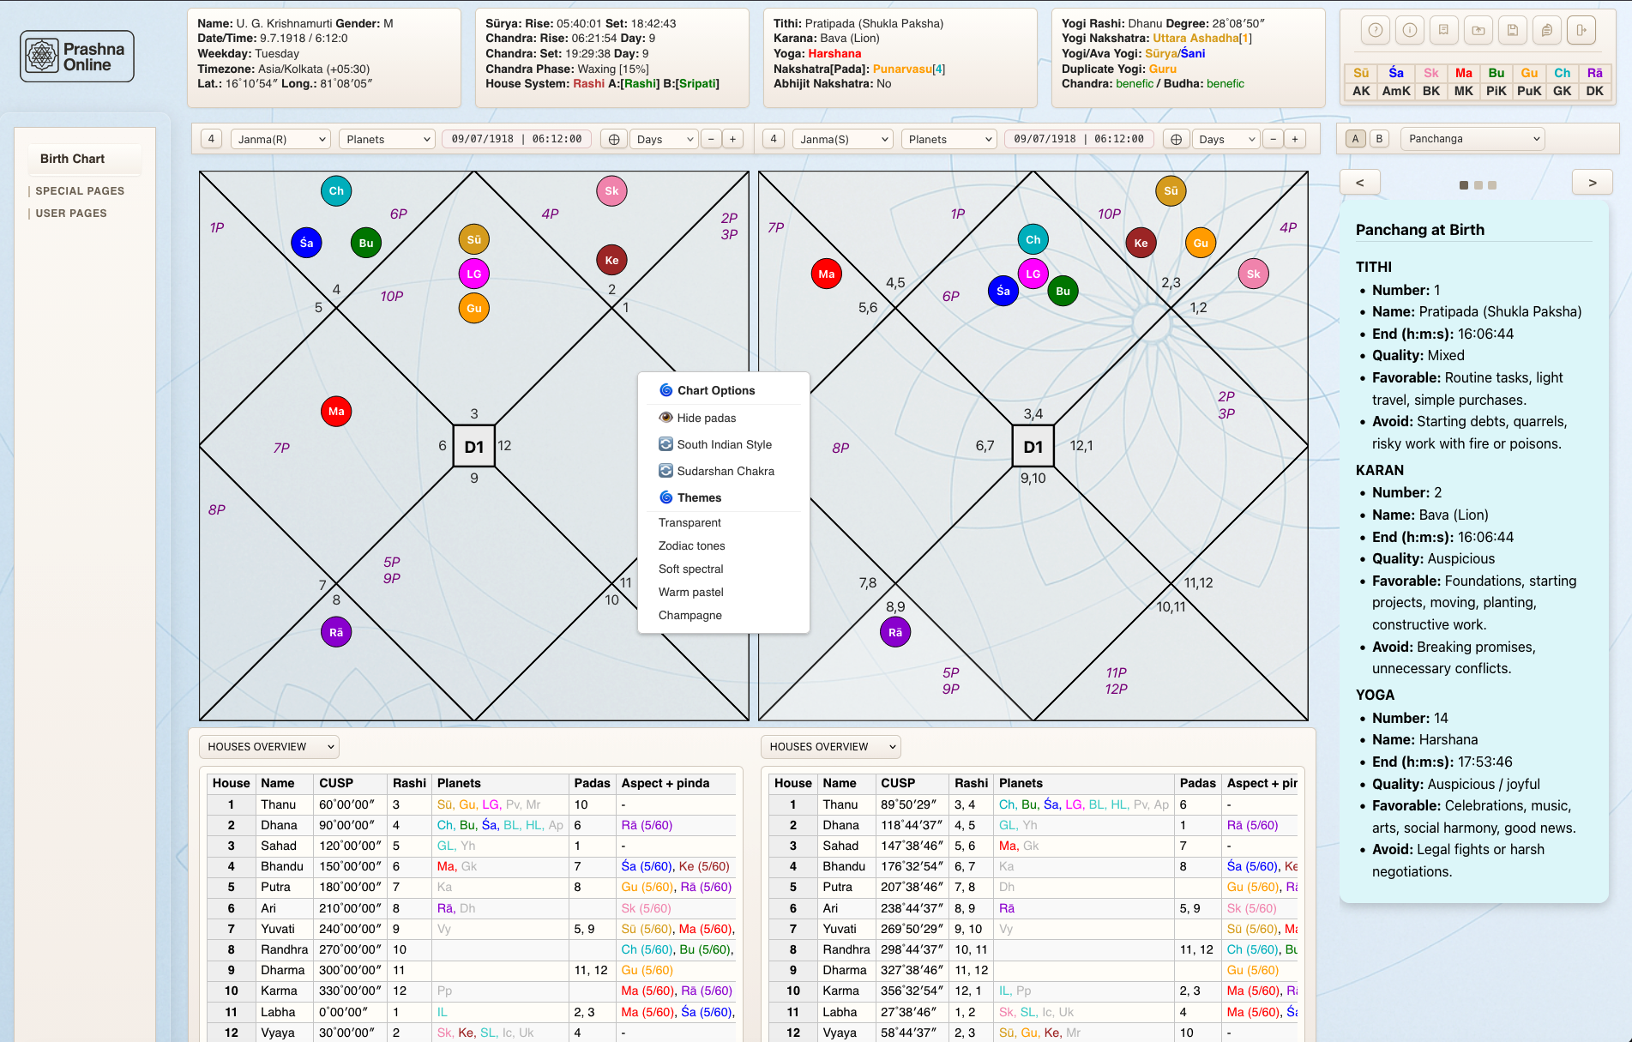Click right chart's date time input field
Screen dimensions: 1632x1042
pos(1078,139)
